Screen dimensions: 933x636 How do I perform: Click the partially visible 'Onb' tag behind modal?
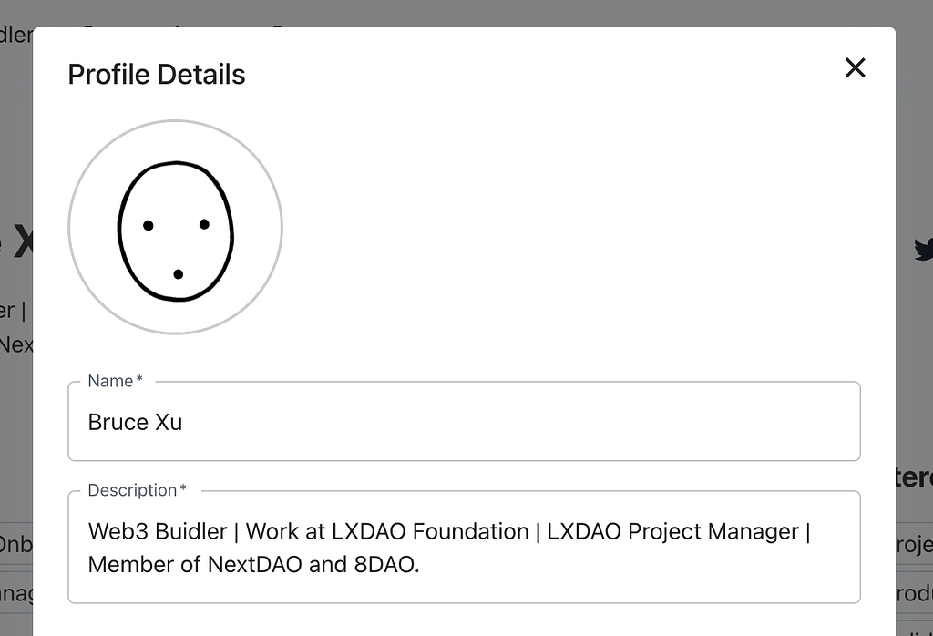[15, 544]
